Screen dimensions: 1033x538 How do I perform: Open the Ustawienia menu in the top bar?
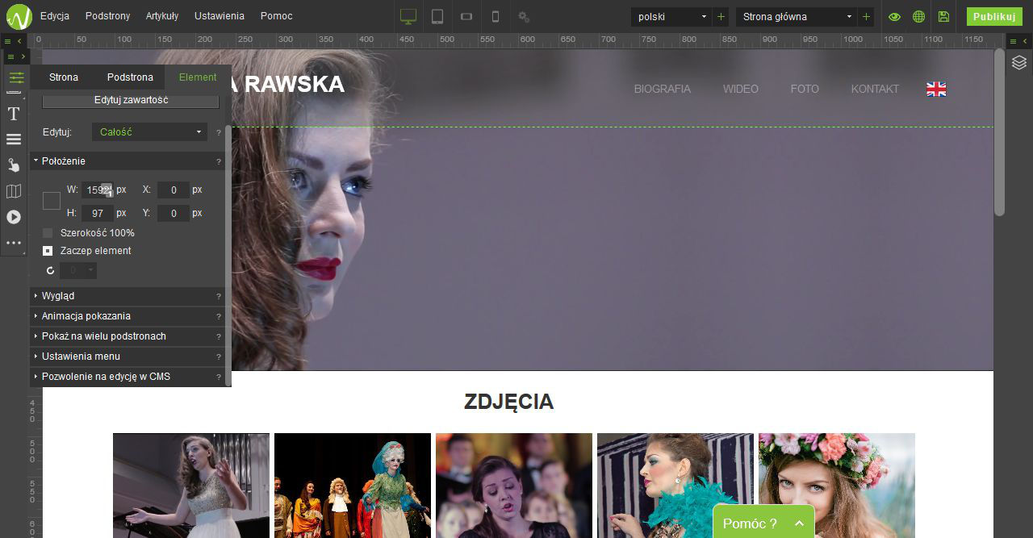[217, 15]
